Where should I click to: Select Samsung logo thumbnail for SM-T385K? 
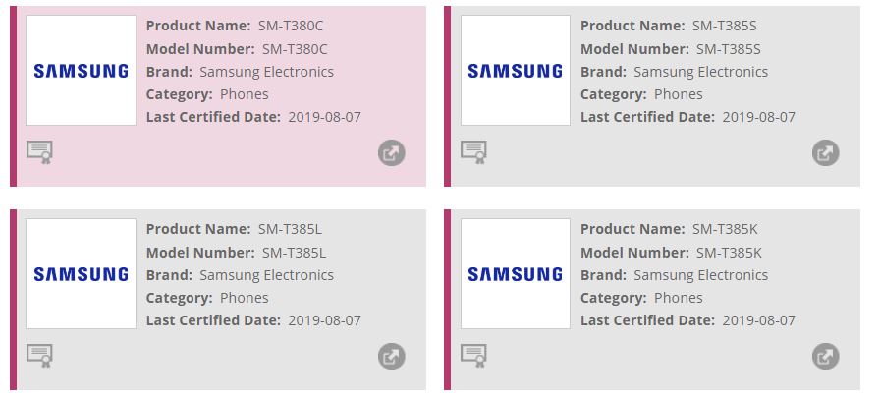pos(515,273)
